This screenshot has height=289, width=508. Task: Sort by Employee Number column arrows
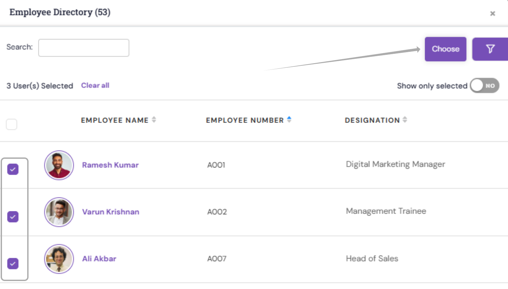(x=289, y=120)
